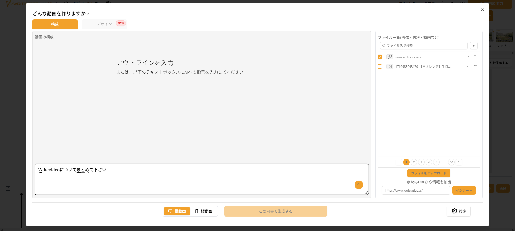Check the 1766988993170 image file checkbox
Screen dimensions: 515x231
[380, 66]
